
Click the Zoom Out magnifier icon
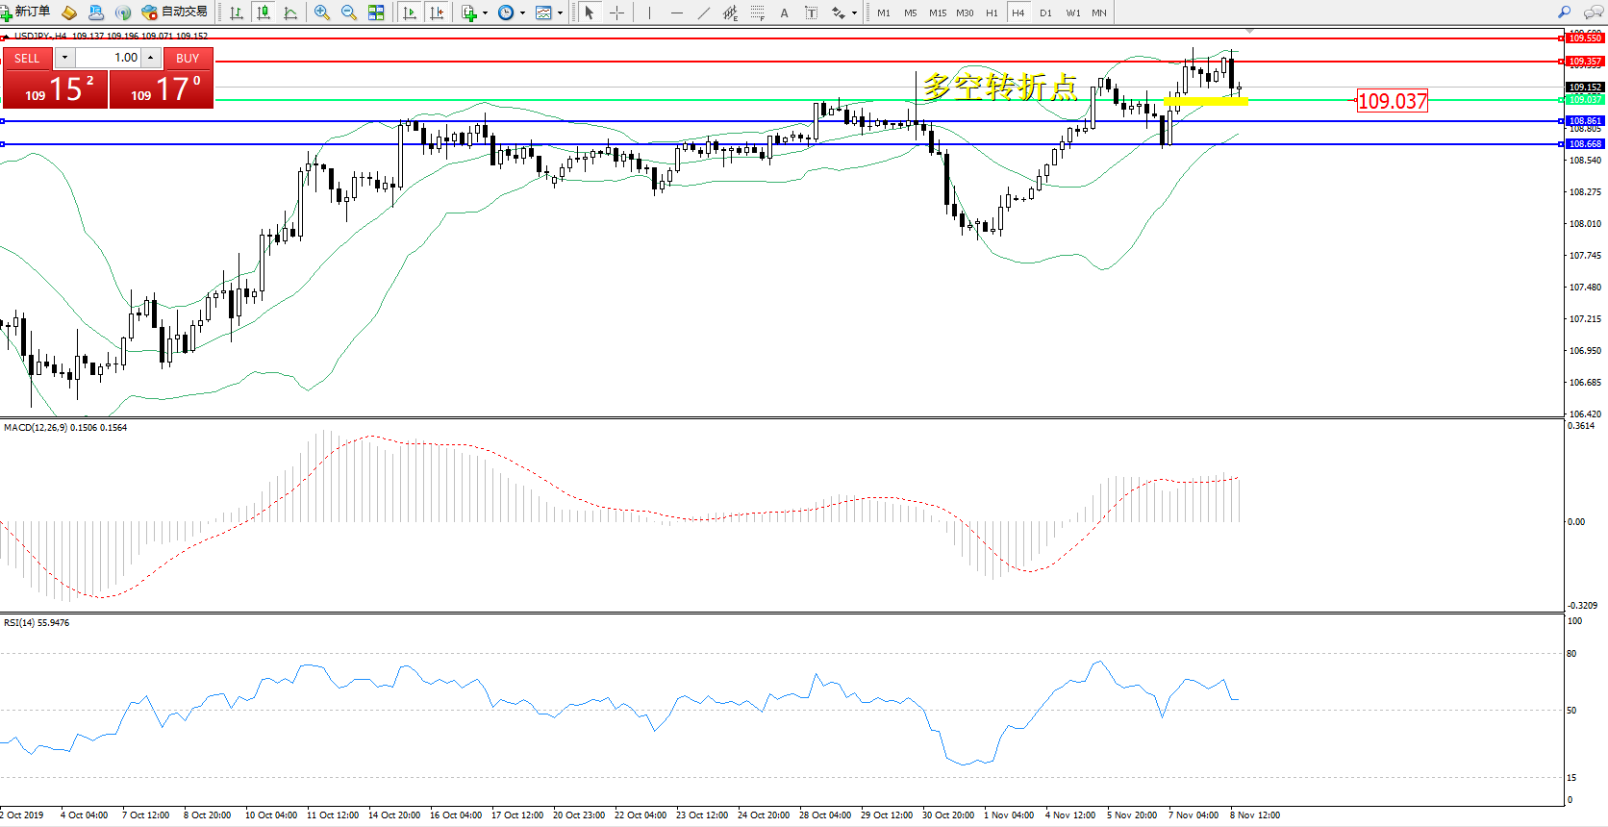[x=349, y=13]
